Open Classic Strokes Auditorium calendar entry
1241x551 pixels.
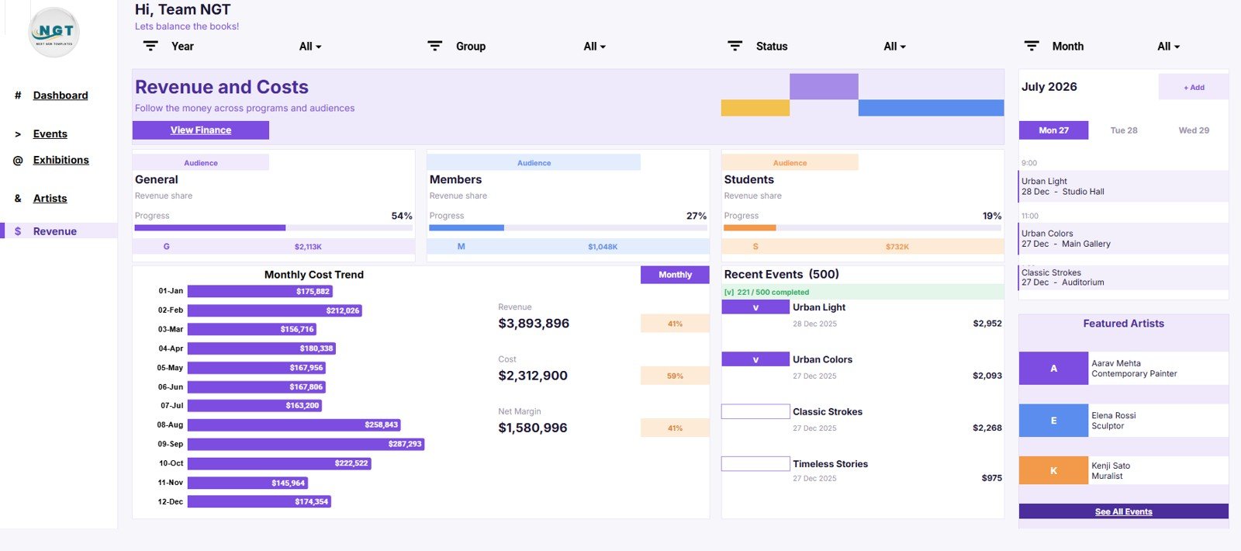click(1123, 278)
